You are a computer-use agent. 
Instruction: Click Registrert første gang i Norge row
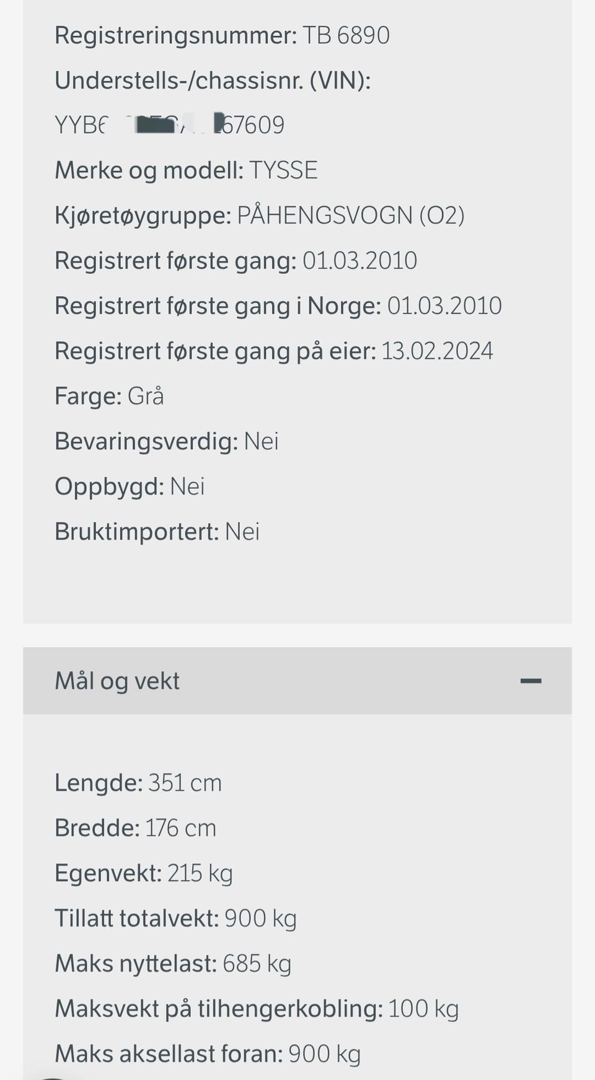pyautogui.click(x=278, y=306)
